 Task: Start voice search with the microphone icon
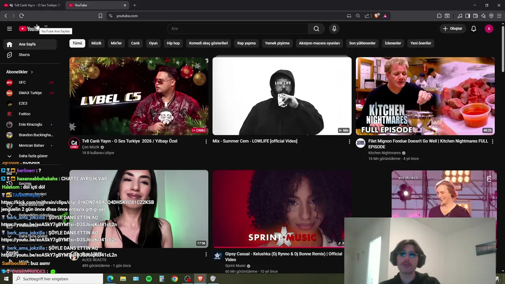tap(334, 28)
